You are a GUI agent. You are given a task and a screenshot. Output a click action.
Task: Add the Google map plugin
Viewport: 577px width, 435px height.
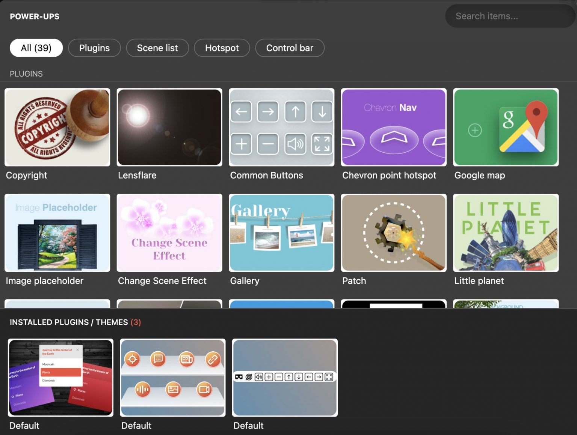pyautogui.click(x=506, y=127)
